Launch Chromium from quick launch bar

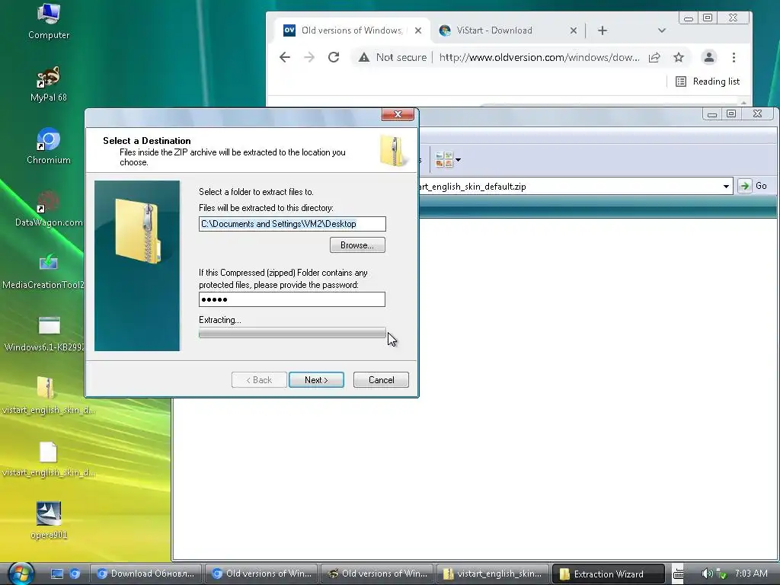(x=75, y=574)
